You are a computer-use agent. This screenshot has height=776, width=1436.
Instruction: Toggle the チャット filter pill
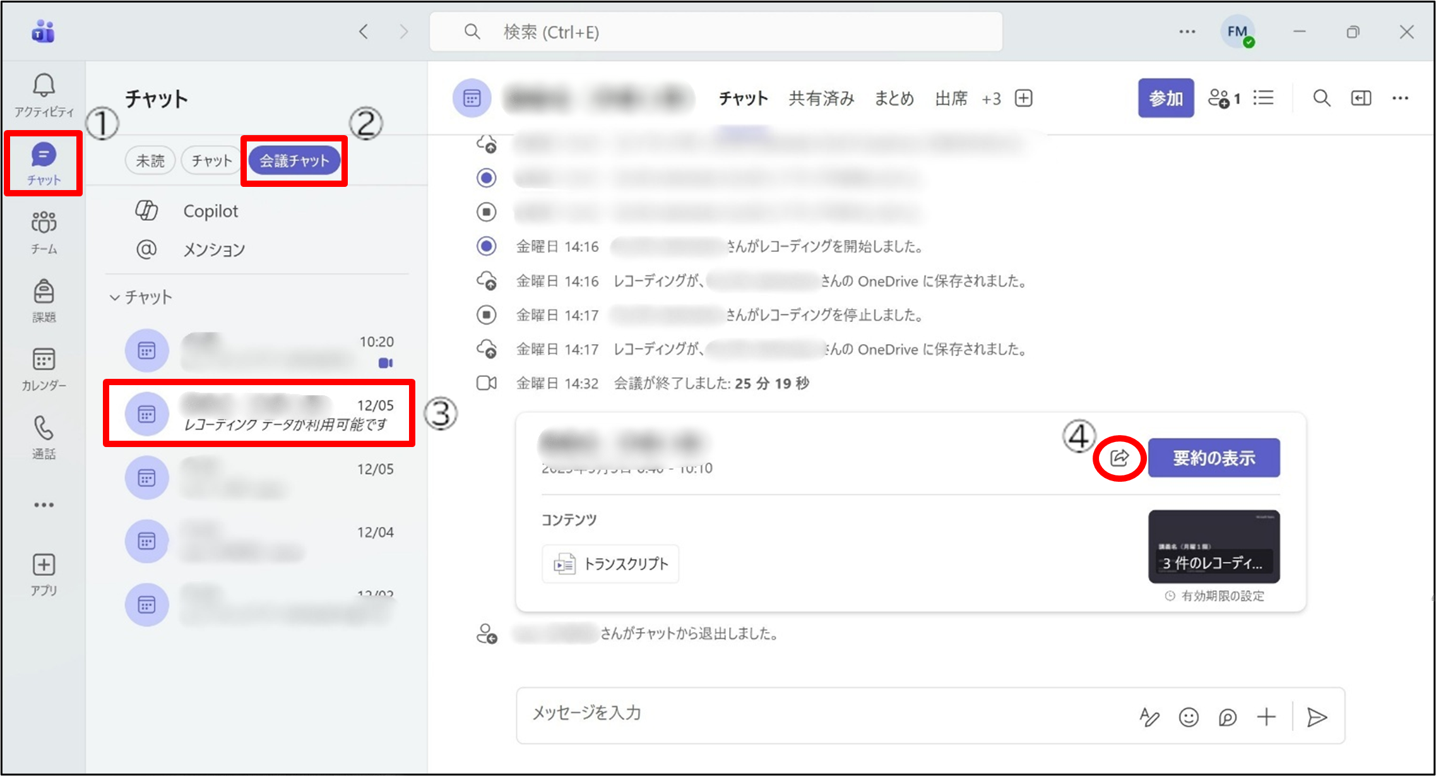coord(211,161)
